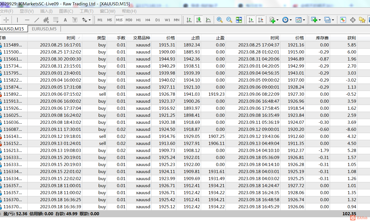Screen dimensions: 370x222
Task: Switch chart to bar chart style
Action: coord(189,20)
